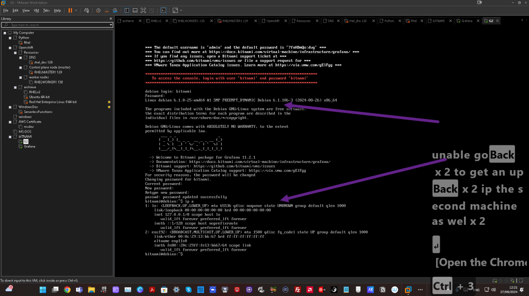The image size is (529, 296).
Task: Open Skype from the taskbar
Action: point(188,290)
